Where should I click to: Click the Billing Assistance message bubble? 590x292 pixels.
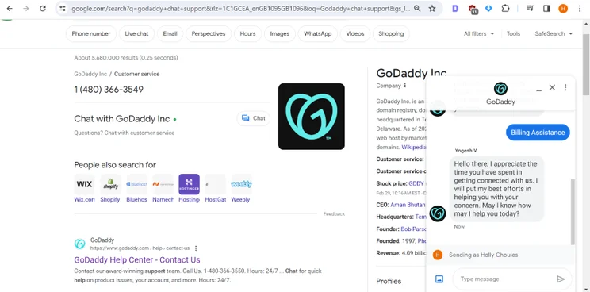pos(538,133)
